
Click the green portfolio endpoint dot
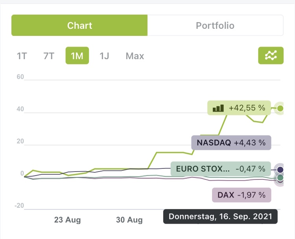tap(280, 108)
